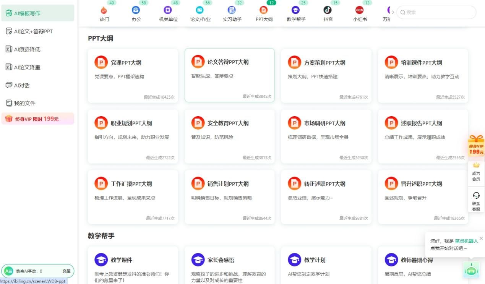The image size is (485, 284).
Task: Open the 教学计划 template icon
Action: pos(294,260)
